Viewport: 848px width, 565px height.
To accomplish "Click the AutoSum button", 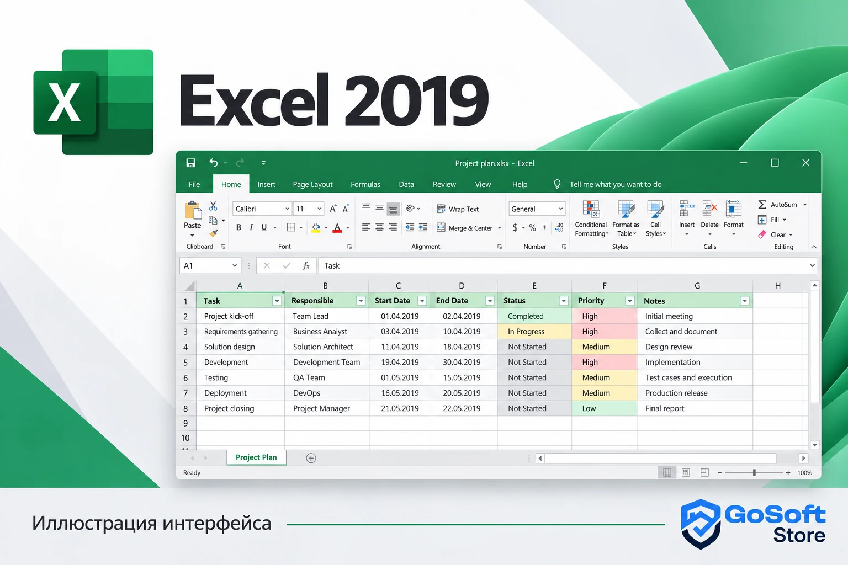I will click(x=778, y=205).
